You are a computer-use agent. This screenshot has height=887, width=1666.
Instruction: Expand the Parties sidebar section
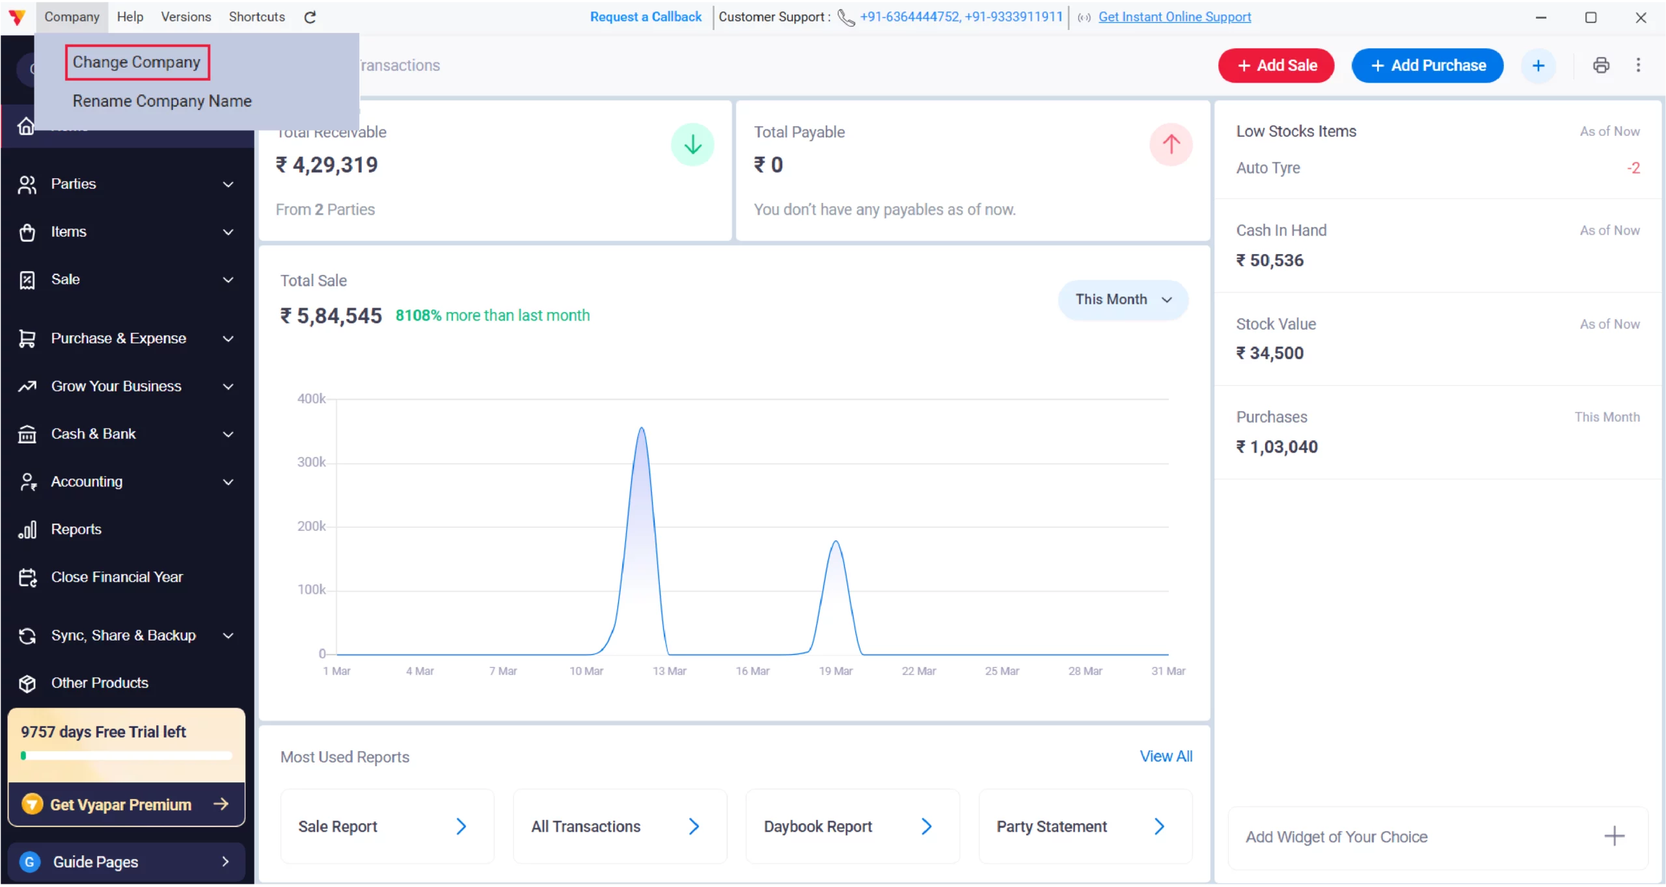pyautogui.click(x=228, y=185)
